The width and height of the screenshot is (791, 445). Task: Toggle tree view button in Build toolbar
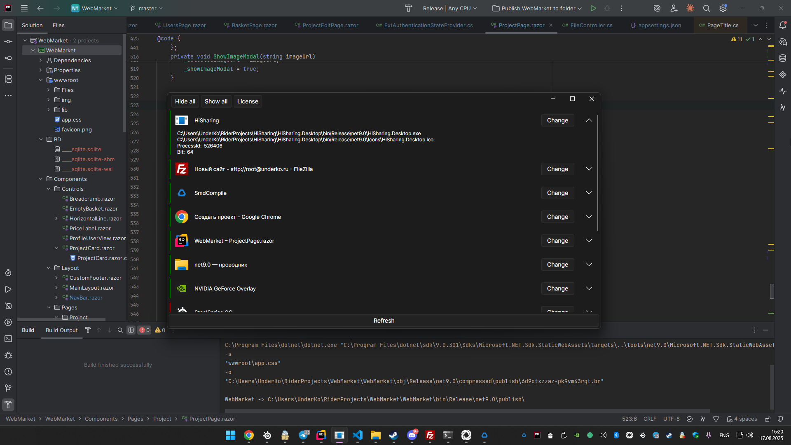tap(131, 330)
